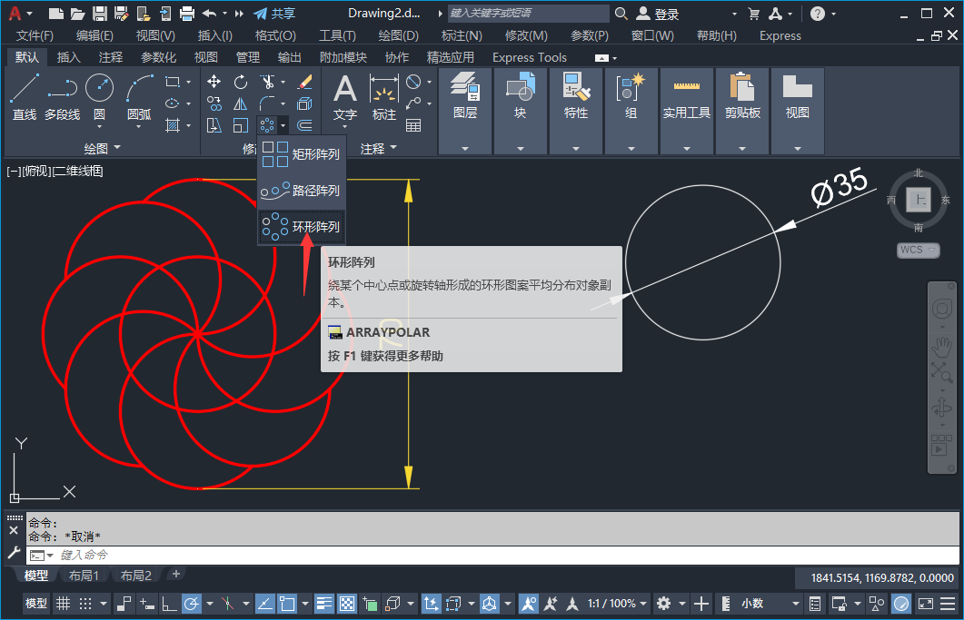Toggle 2D object snap in status bar

click(x=287, y=604)
